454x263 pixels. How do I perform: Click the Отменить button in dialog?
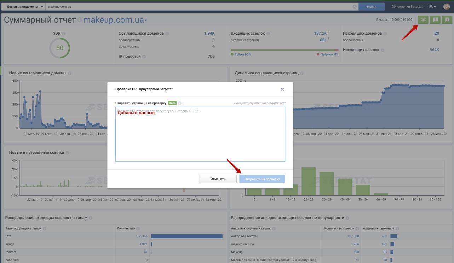click(x=218, y=179)
